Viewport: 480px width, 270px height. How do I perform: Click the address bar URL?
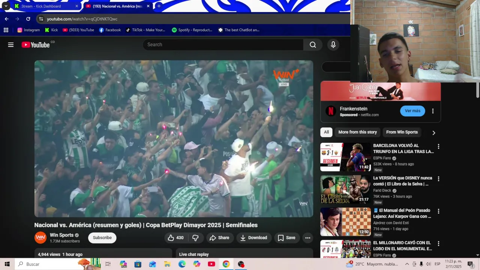(82, 19)
